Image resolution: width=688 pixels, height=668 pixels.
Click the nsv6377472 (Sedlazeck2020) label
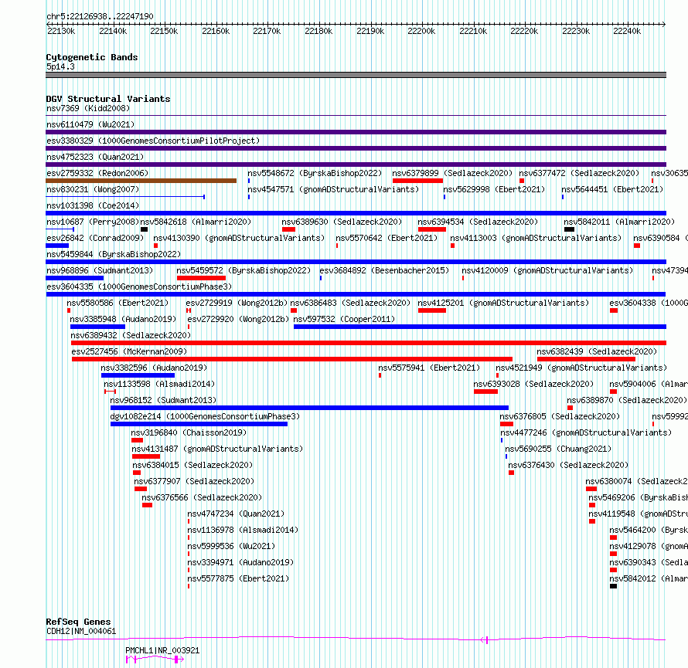coord(579,173)
